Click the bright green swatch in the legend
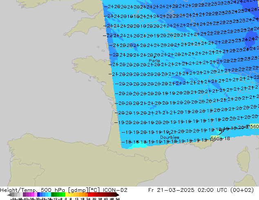The width and height of the screenshot is (259, 200). click(x=64, y=194)
